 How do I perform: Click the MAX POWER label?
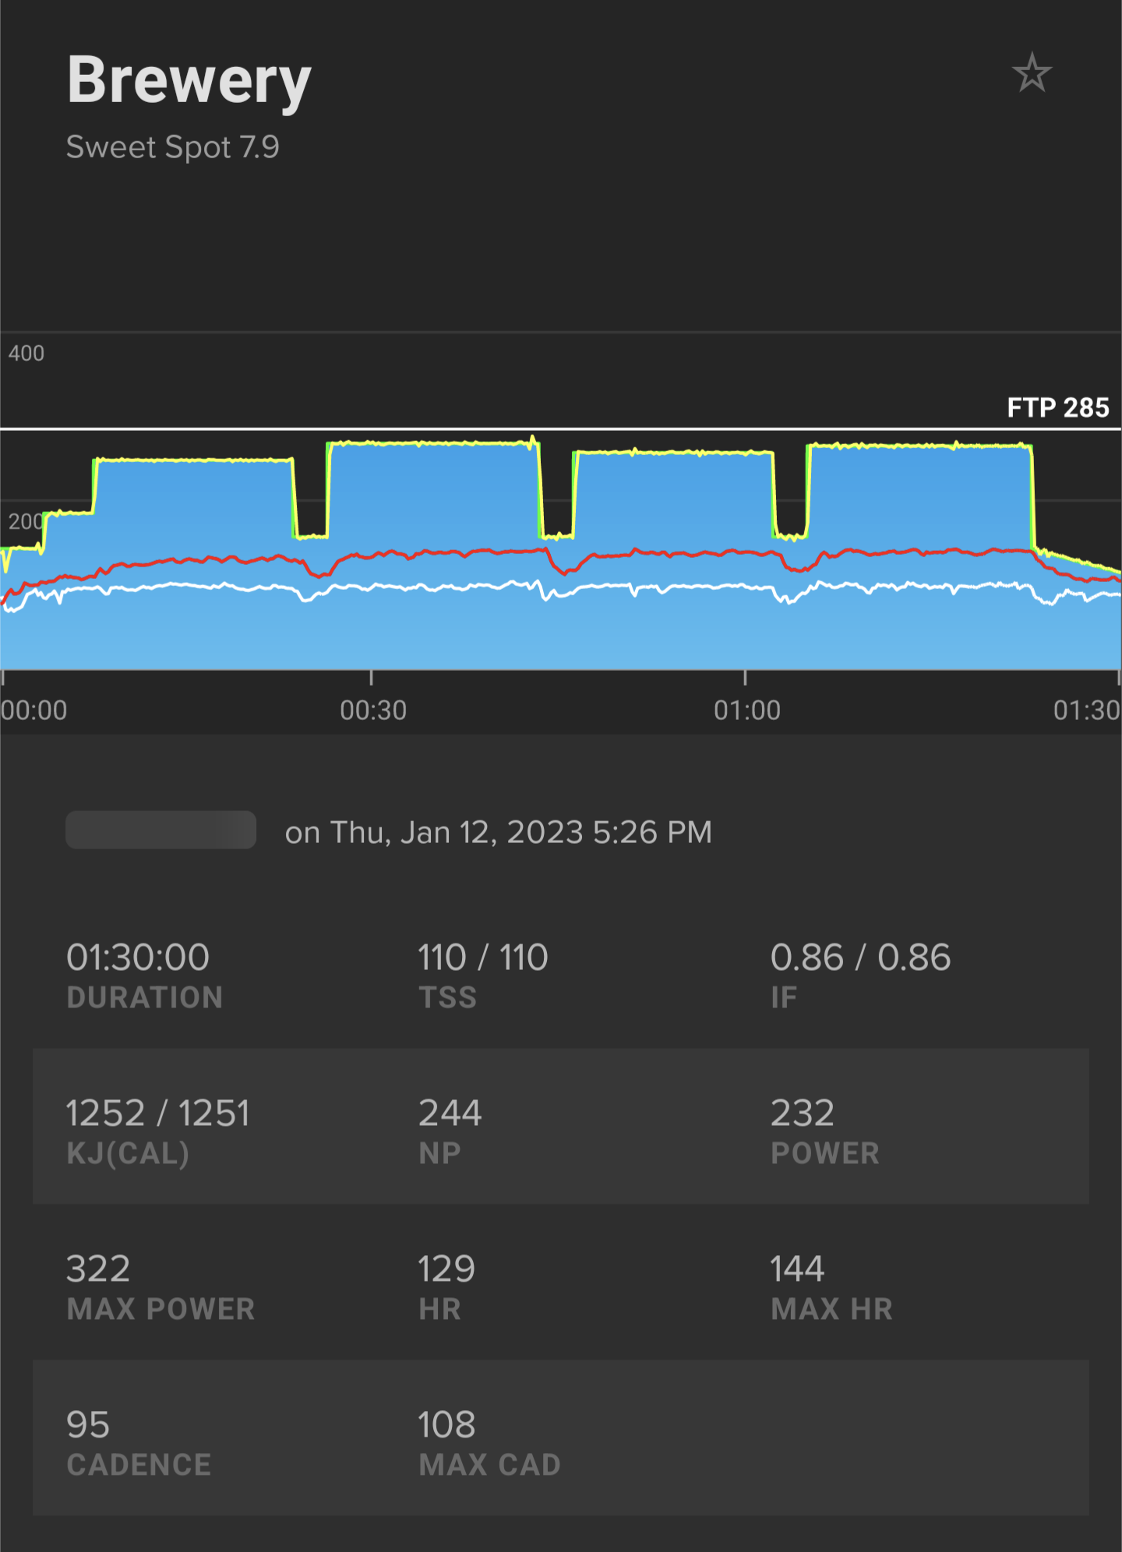[x=161, y=1310]
